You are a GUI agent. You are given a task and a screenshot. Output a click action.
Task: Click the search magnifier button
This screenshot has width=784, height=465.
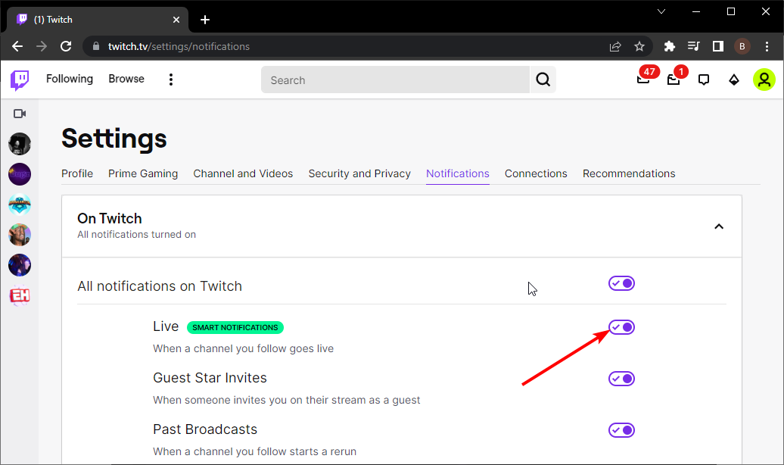click(543, 80)
